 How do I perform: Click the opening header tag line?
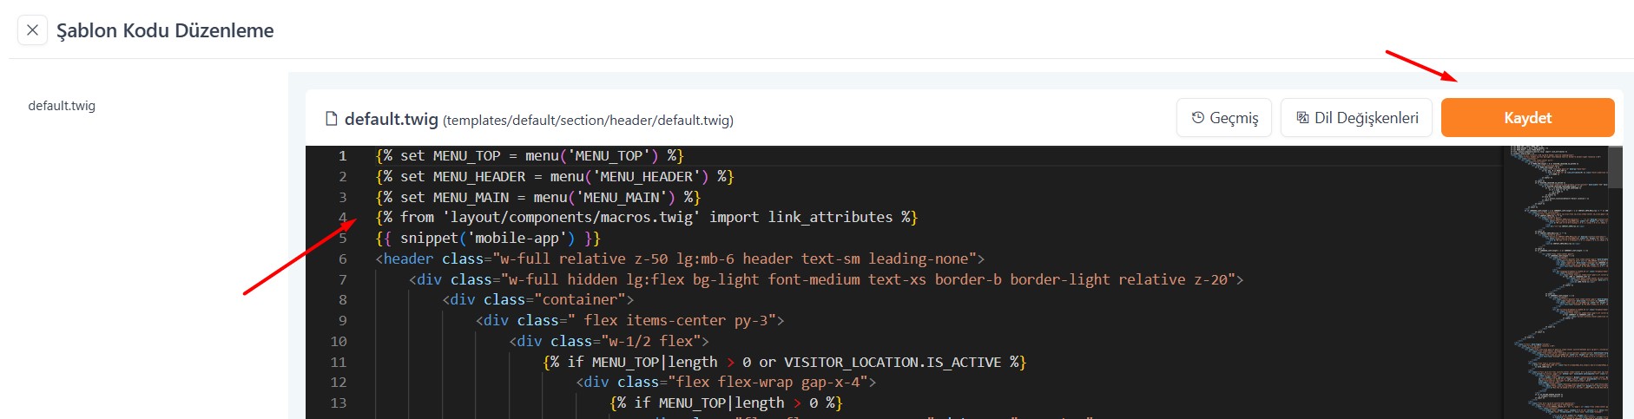pos(679,259)
